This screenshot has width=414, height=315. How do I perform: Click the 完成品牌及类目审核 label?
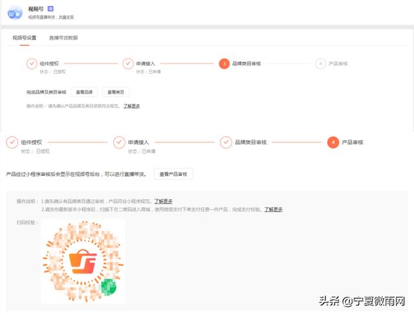tap(46, 92)
